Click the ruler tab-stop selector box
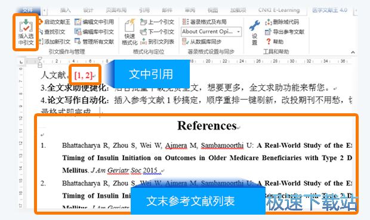The image size is (370, 220). 21,61
